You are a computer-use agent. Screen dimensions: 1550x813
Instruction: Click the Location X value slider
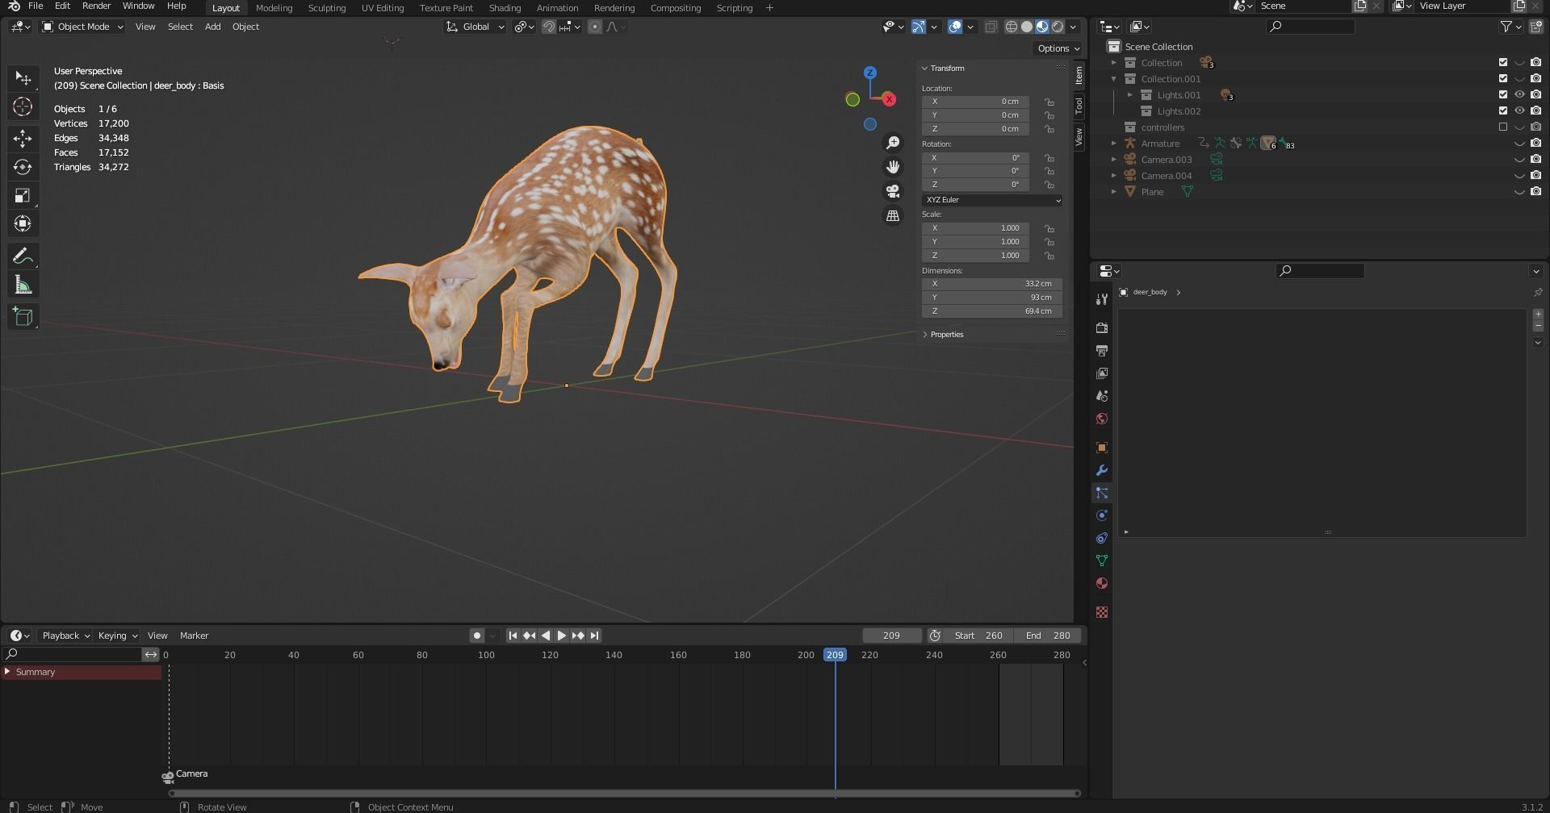click(x=975, y=102)
